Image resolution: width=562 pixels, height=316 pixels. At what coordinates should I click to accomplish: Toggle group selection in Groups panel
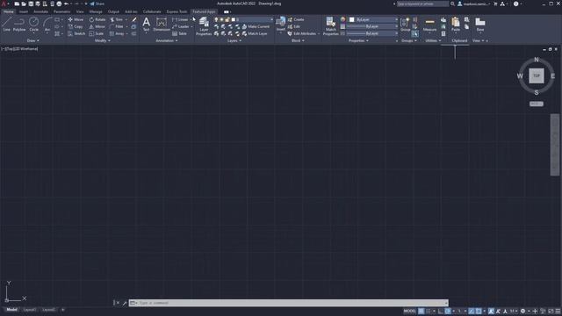tap(414, 33)
